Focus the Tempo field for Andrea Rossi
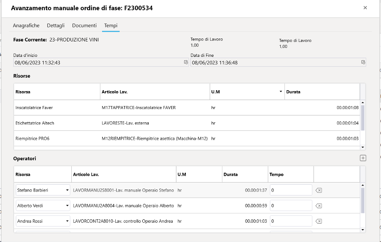The image size is (381, 242). point(291,221)
